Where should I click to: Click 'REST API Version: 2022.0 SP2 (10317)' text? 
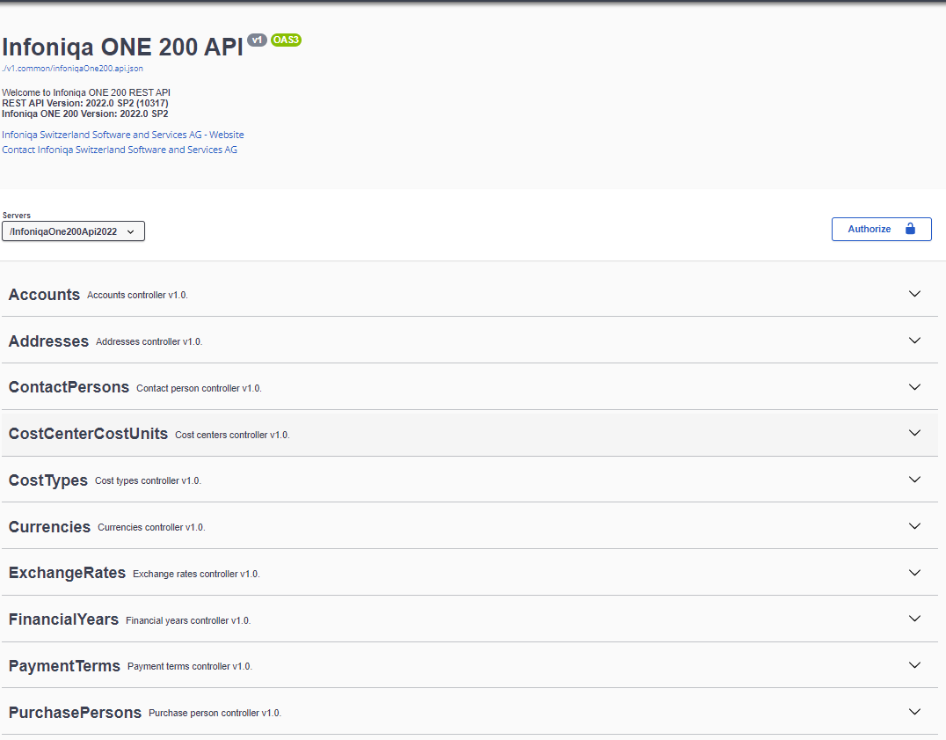[x=85, y=103]
